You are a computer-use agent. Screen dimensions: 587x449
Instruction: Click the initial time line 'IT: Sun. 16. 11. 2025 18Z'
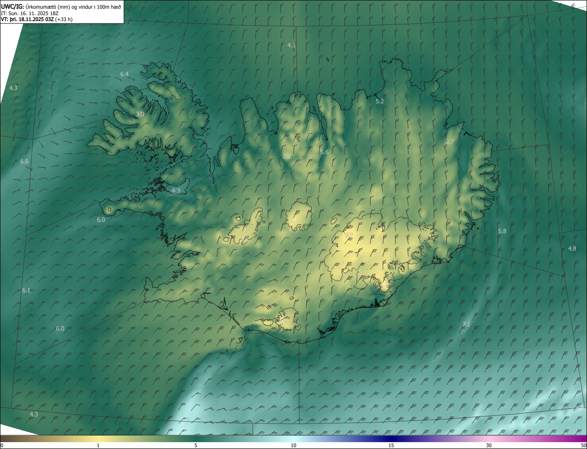(31, 13)
